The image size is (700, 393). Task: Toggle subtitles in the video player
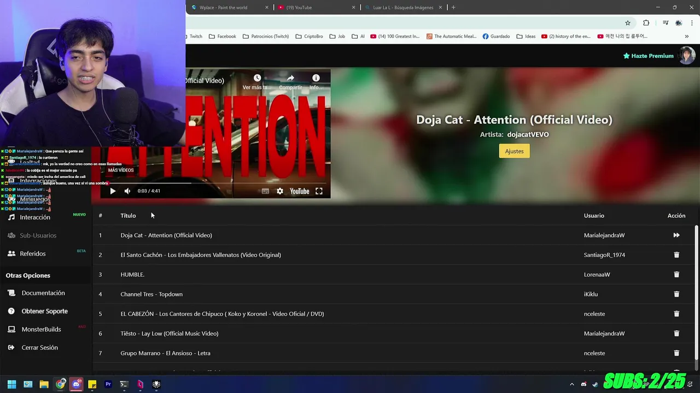pyautogui.click(x=265, y=191)
